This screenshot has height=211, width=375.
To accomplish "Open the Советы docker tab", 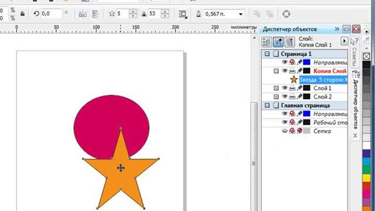I will point(354,53).
